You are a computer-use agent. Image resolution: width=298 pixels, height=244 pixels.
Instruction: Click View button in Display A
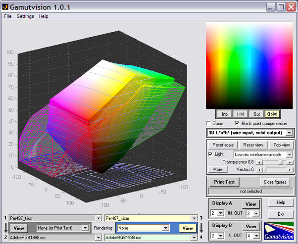tap(250, 204)
